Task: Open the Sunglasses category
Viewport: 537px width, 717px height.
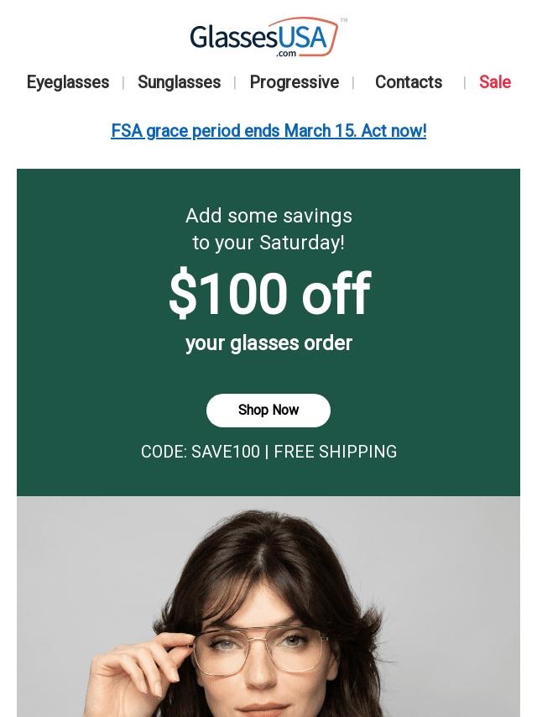Action: tap(179, 82)
